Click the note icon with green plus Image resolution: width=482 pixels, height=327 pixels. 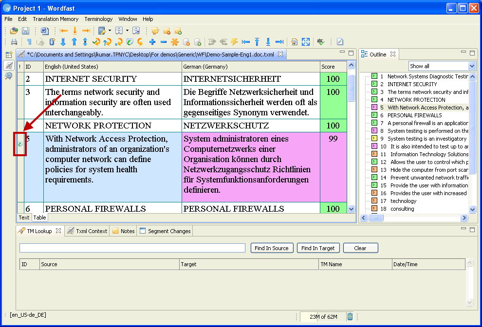(x=178, y=31)
